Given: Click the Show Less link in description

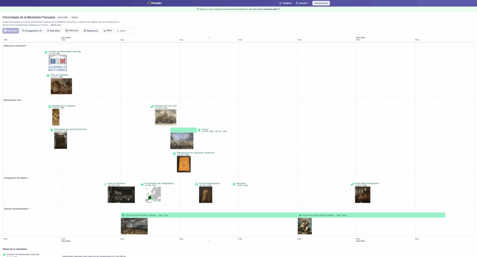Looking at the screenshot, I should click(x=56, y=25).
